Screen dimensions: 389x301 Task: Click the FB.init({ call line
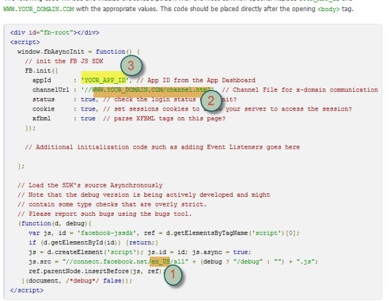click(41, 71)
